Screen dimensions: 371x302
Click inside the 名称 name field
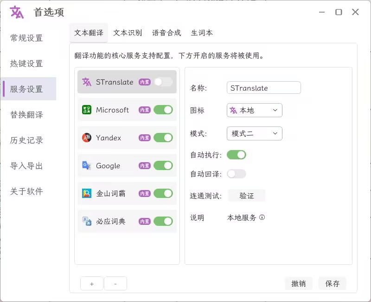(x=263, y=87)
